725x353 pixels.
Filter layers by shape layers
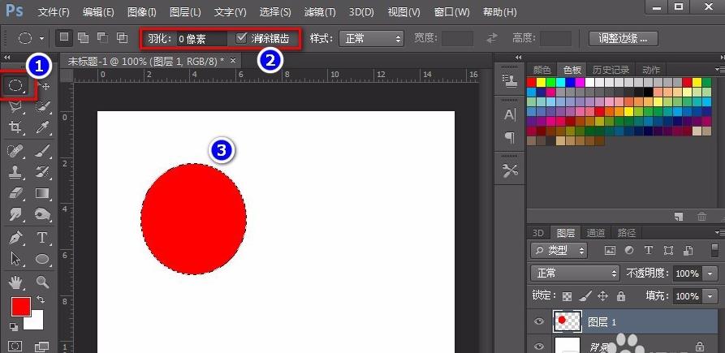[x=668, y=251]
